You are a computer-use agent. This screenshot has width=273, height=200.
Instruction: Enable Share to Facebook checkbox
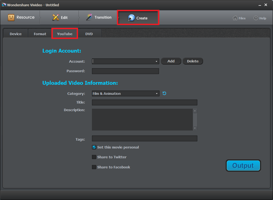tap(94, 167)
